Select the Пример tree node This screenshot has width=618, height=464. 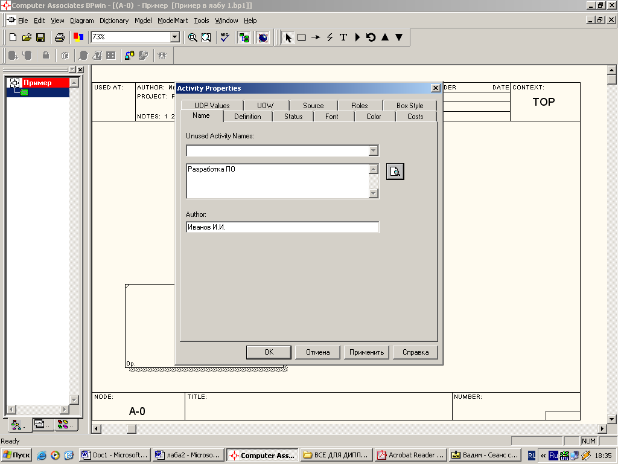tap(37, 83)
